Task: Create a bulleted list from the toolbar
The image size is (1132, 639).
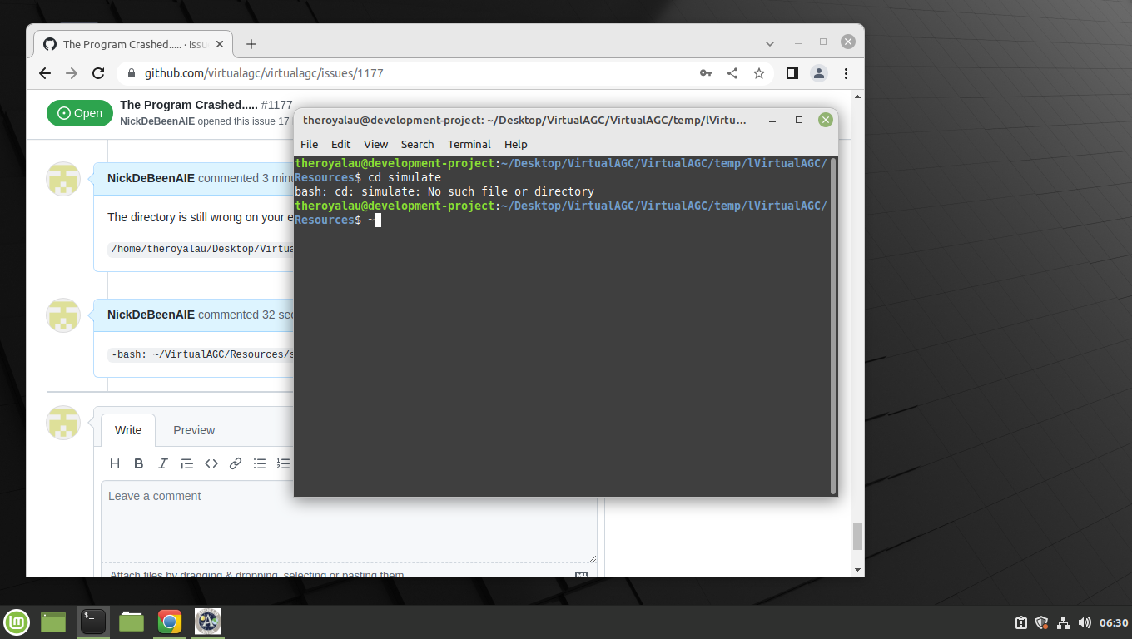Action: pyautogui.click(x=259, y=463)
